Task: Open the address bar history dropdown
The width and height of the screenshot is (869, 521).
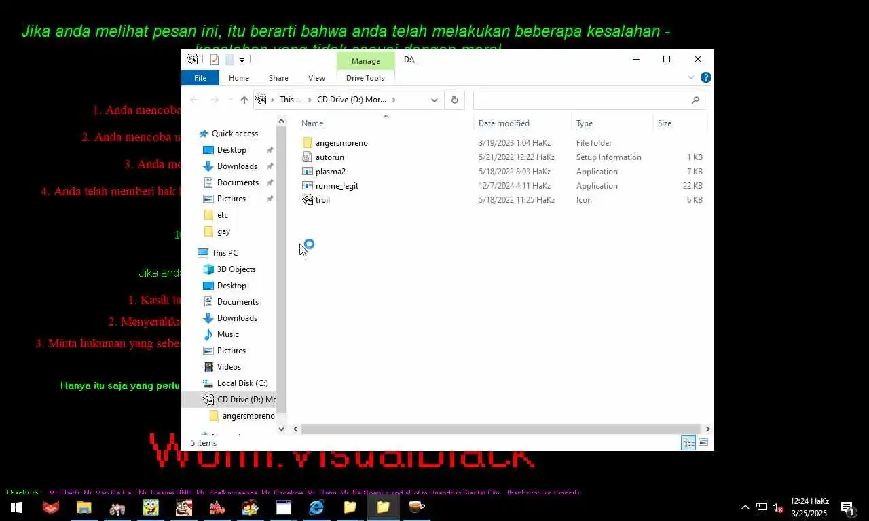Action: (x=434, y=100)
